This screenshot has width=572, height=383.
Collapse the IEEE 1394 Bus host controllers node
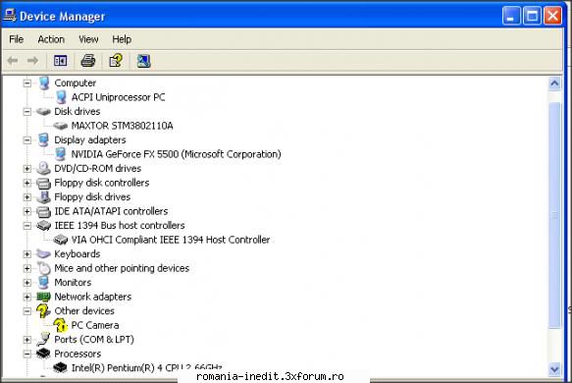[x=27, y=226]
